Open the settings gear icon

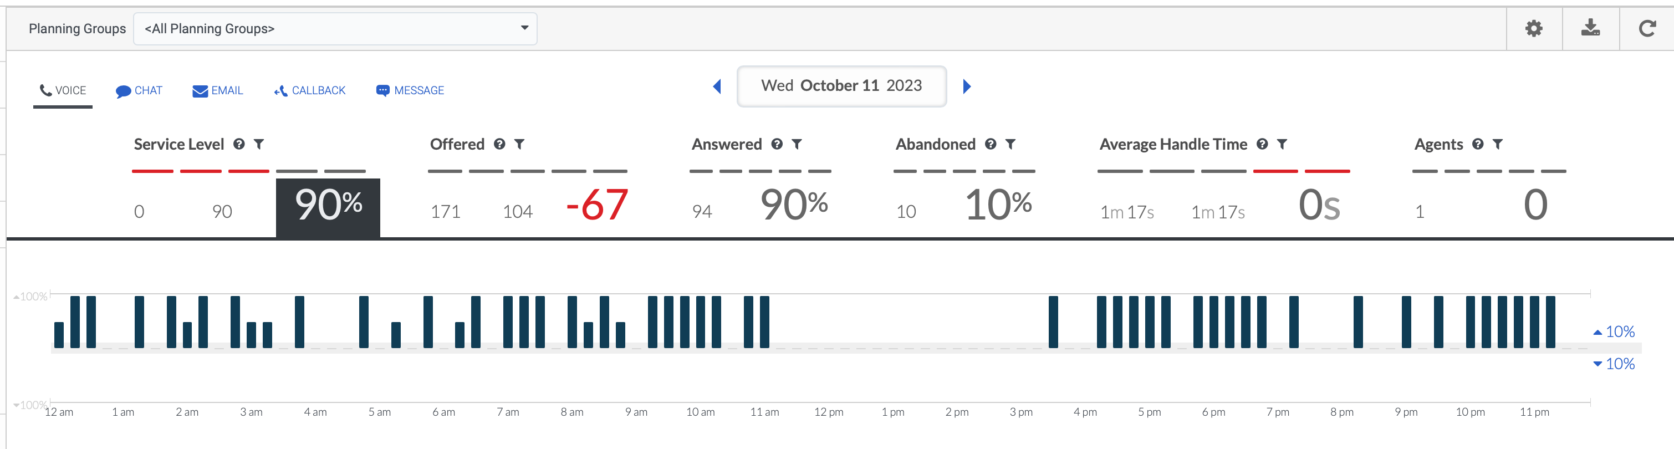(1534, 29)
